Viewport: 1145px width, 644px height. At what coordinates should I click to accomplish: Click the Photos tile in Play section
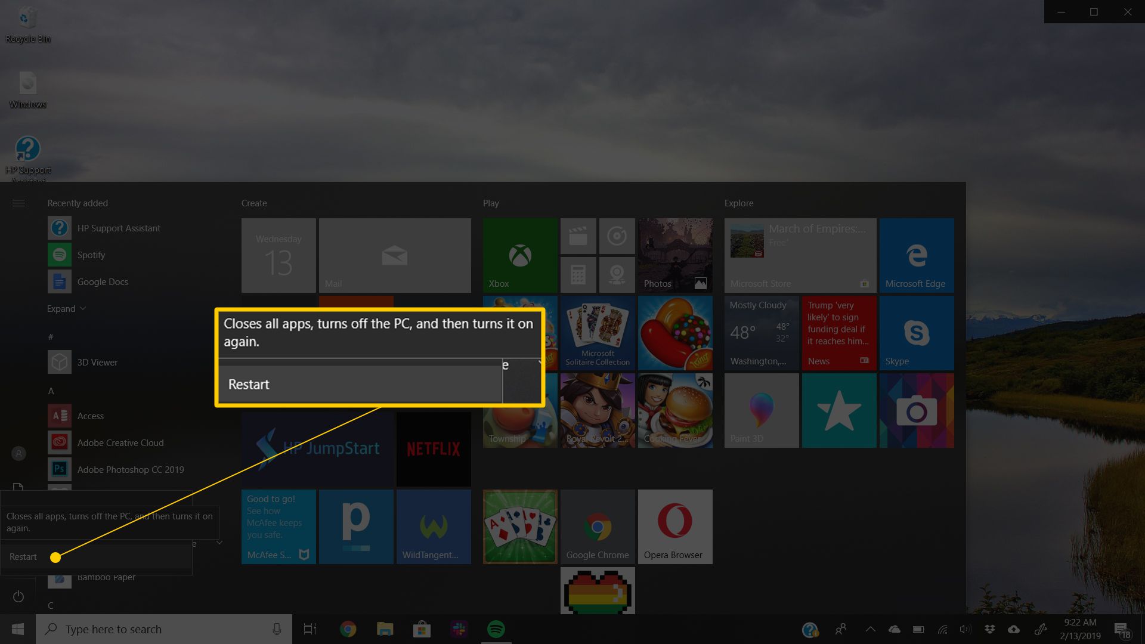click(676, 255)
